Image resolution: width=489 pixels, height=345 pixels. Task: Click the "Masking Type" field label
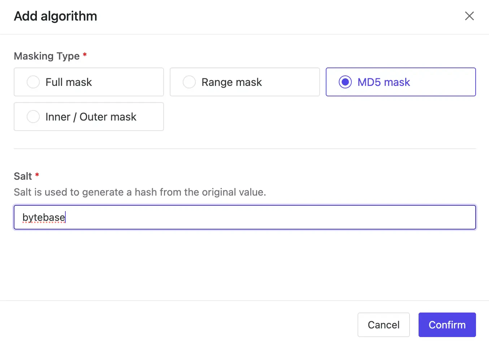(47, 56)
